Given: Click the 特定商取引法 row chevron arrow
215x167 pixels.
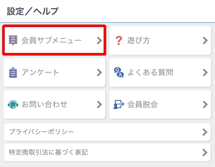Looking at the screenshot, I should click(205, 152).
